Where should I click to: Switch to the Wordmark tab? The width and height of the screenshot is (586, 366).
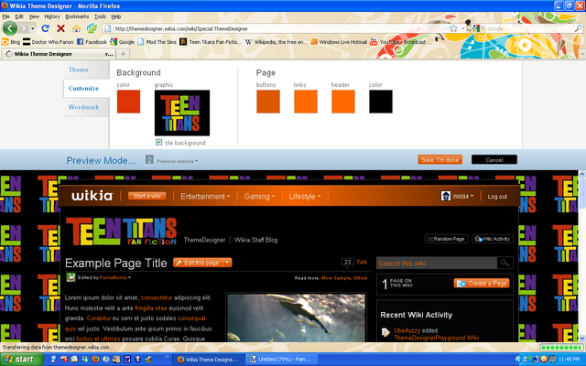[83, 107]
